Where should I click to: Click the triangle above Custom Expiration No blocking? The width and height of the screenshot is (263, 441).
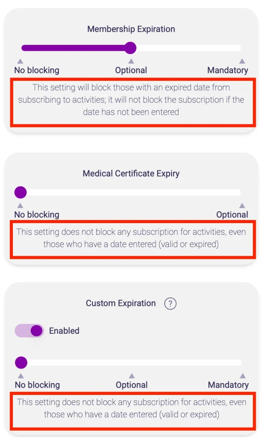pyautogui.click(x=21, y=376)
